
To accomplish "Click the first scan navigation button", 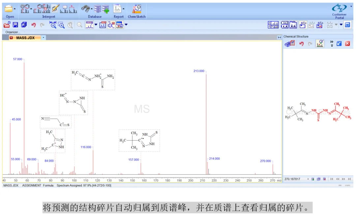I will click(x=332, y=179).
